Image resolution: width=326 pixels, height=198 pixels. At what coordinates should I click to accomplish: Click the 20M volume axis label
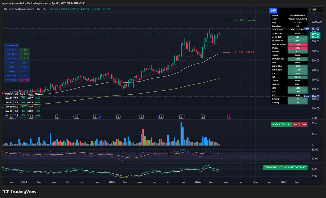(314, 123)
